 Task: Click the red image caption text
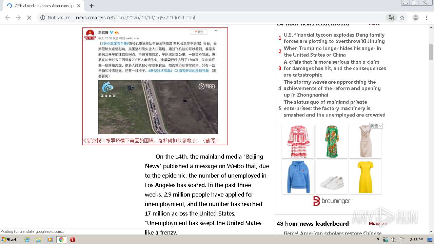151,141
